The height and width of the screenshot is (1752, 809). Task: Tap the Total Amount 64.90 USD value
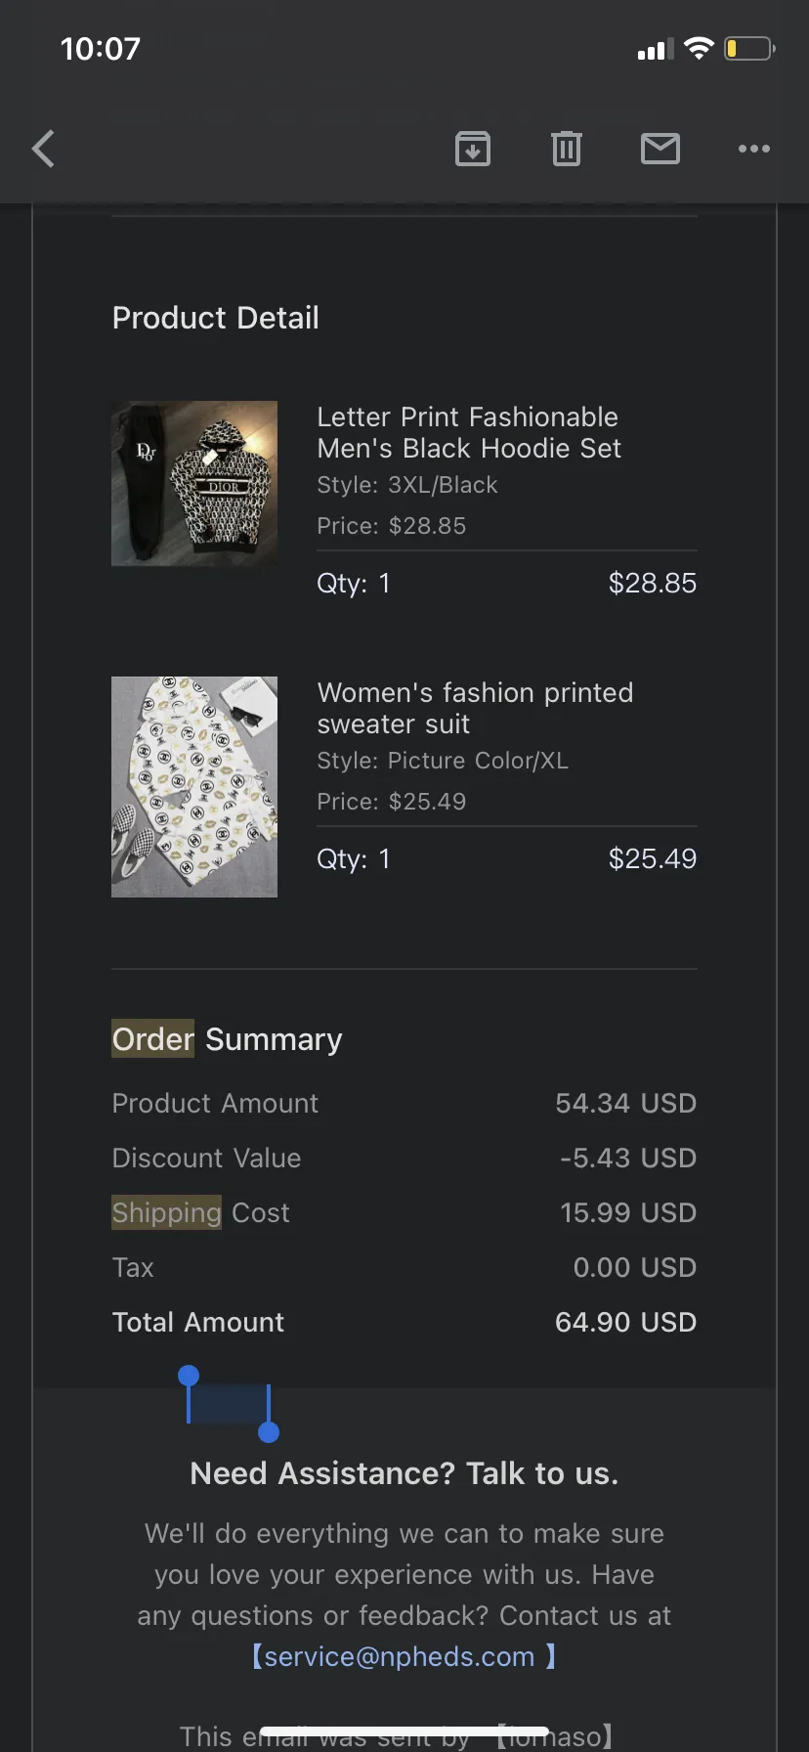(x=625, y=1322)
